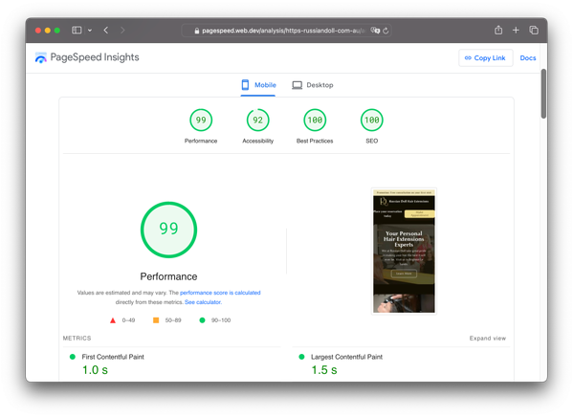
Task: Click the METRICS section heading
Action: (x=77, y=338)
